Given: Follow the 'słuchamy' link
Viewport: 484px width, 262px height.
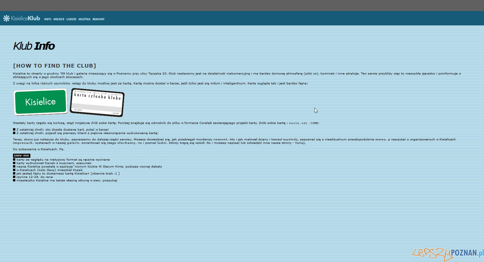Looking at the screenshot, I should 126,143.
